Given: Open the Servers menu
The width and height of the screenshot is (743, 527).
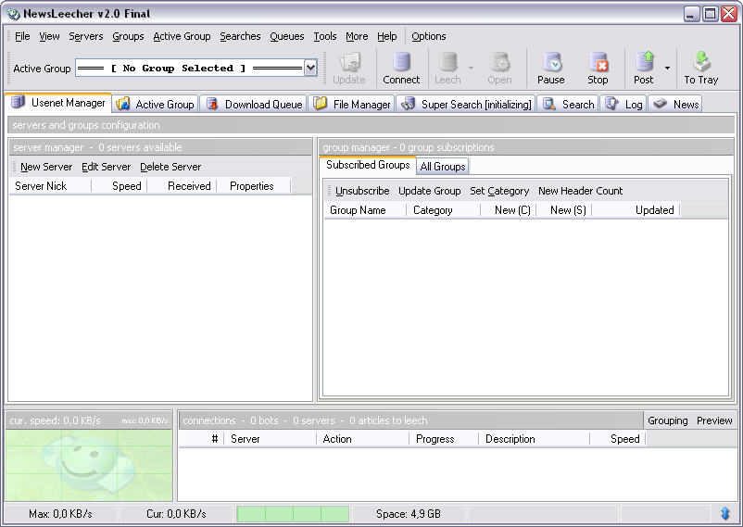Looking at the screenshot, I should coord(86,36).
